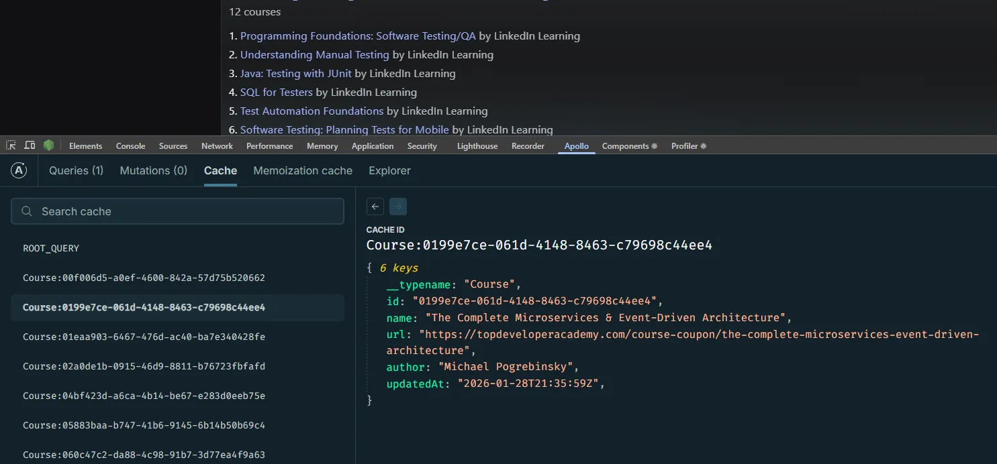
Task: Click the name value "The Complete Microservices & Event-Driven Architecture"
Action: tap(606, 317)
